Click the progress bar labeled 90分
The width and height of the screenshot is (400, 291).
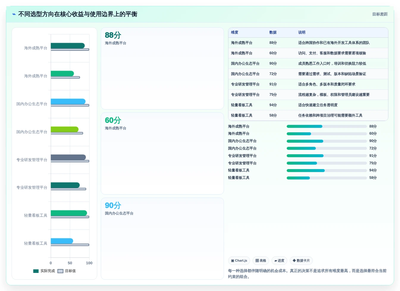click(327, 141)
